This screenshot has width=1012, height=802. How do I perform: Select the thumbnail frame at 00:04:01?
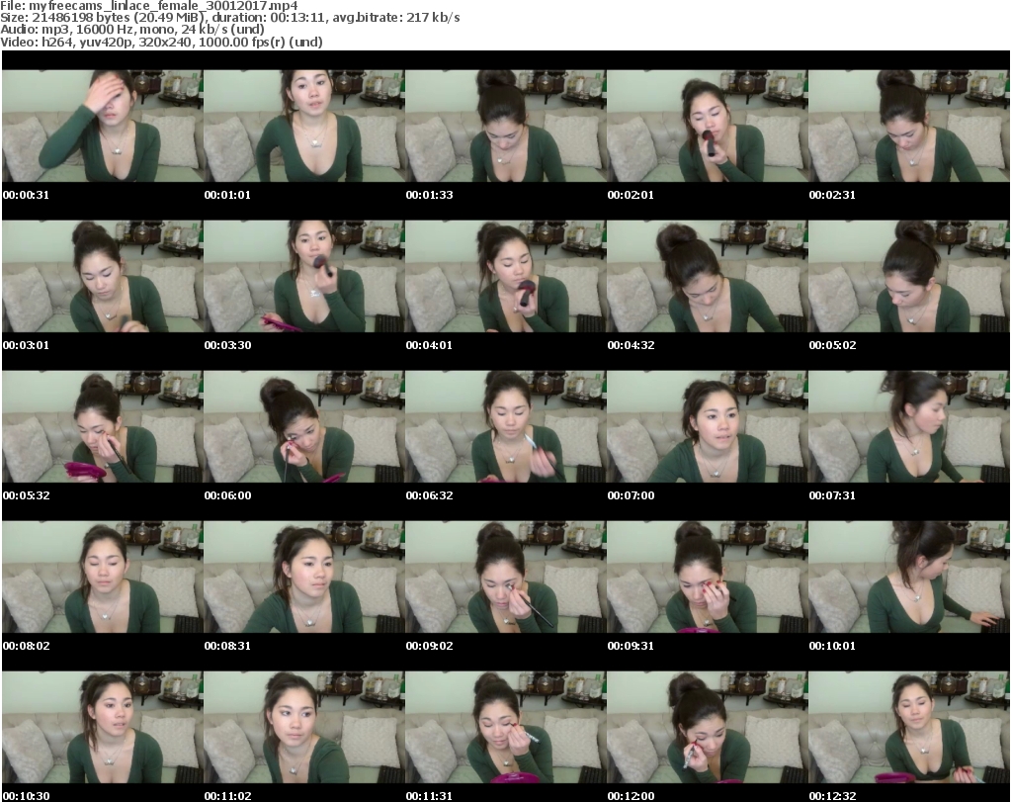point(506,276)
